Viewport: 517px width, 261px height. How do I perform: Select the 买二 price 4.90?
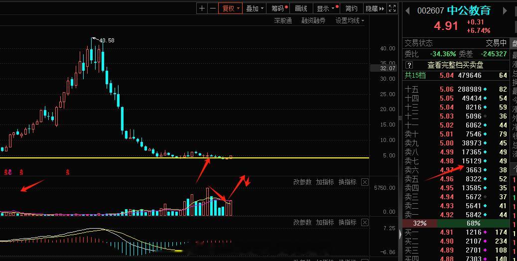pos(446,241)
